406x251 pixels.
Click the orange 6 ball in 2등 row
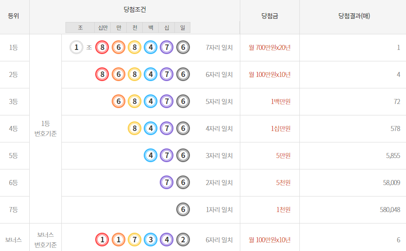coord(119,74)
